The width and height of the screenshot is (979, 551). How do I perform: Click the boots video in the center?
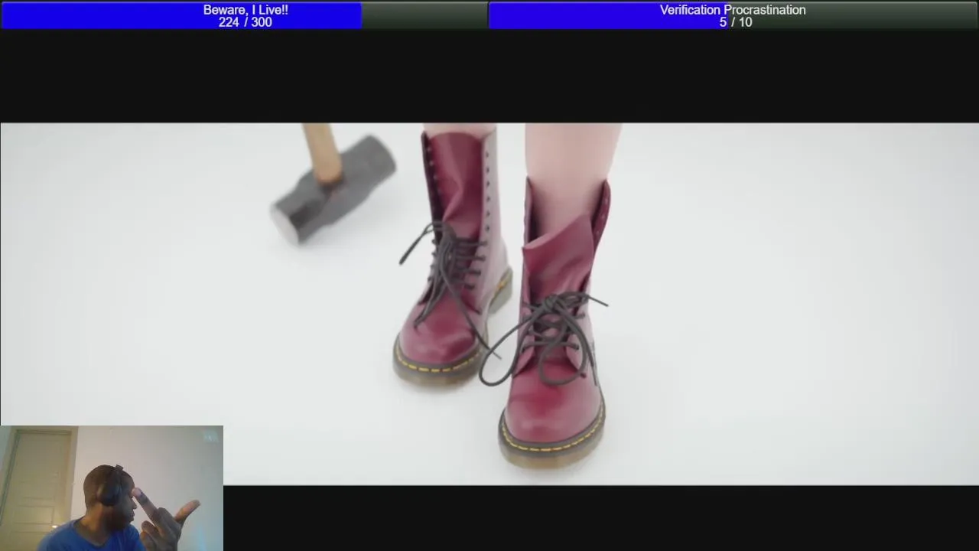[x=489, y=304]
